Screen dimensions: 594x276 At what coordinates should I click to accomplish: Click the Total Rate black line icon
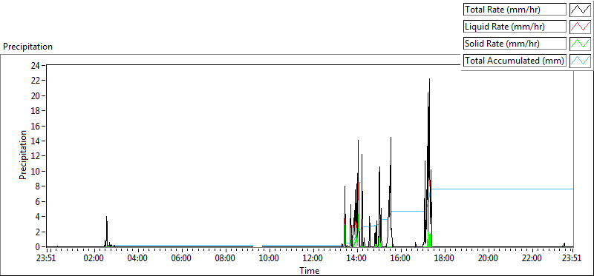click(579, 10)
